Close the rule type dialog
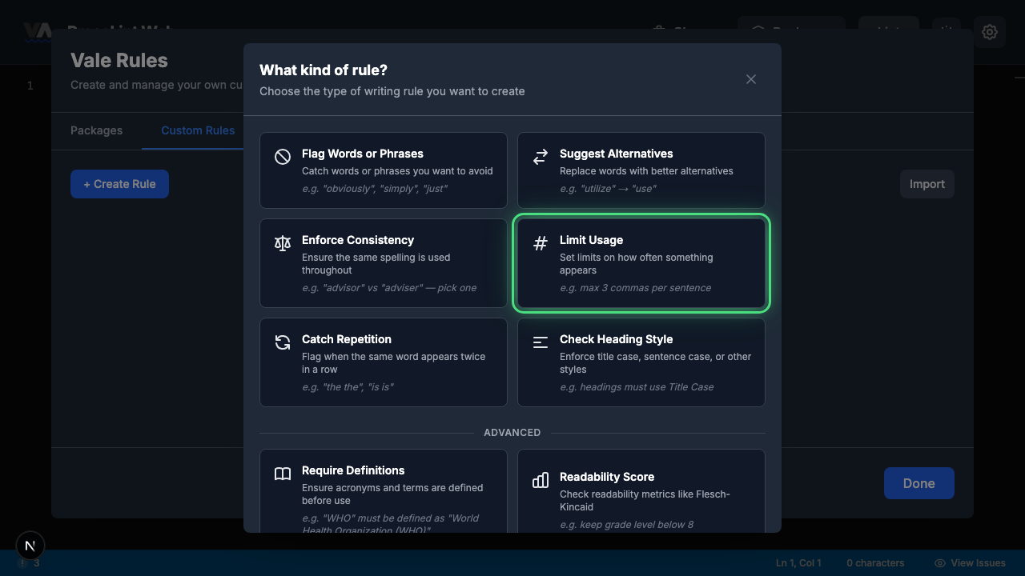The width and height of the screenshot is (1025, 576). (751, 79)
